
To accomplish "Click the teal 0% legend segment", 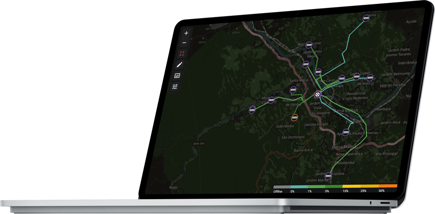I will tap(299, 186).
